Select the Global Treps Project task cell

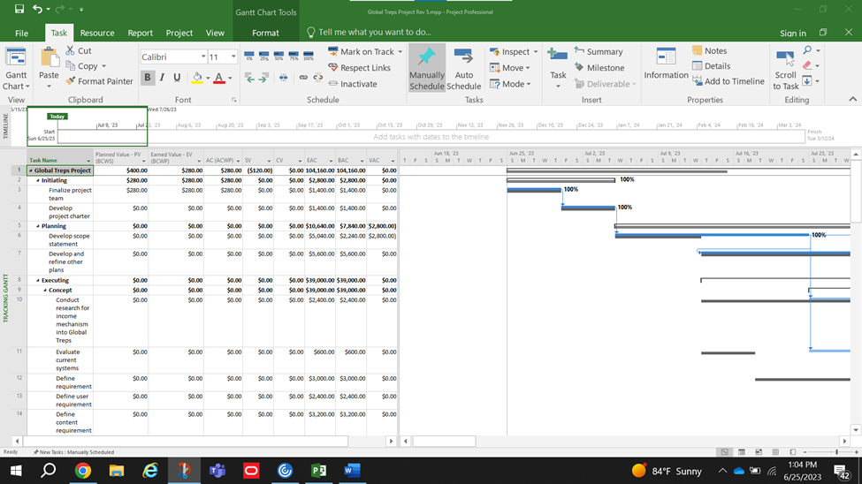click(60, 170)
